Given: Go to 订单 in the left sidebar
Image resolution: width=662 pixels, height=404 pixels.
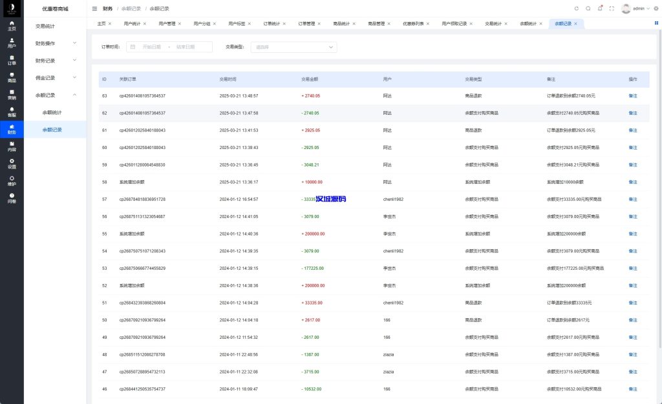Looking at the screenshot, I should (x=12, y=60).
